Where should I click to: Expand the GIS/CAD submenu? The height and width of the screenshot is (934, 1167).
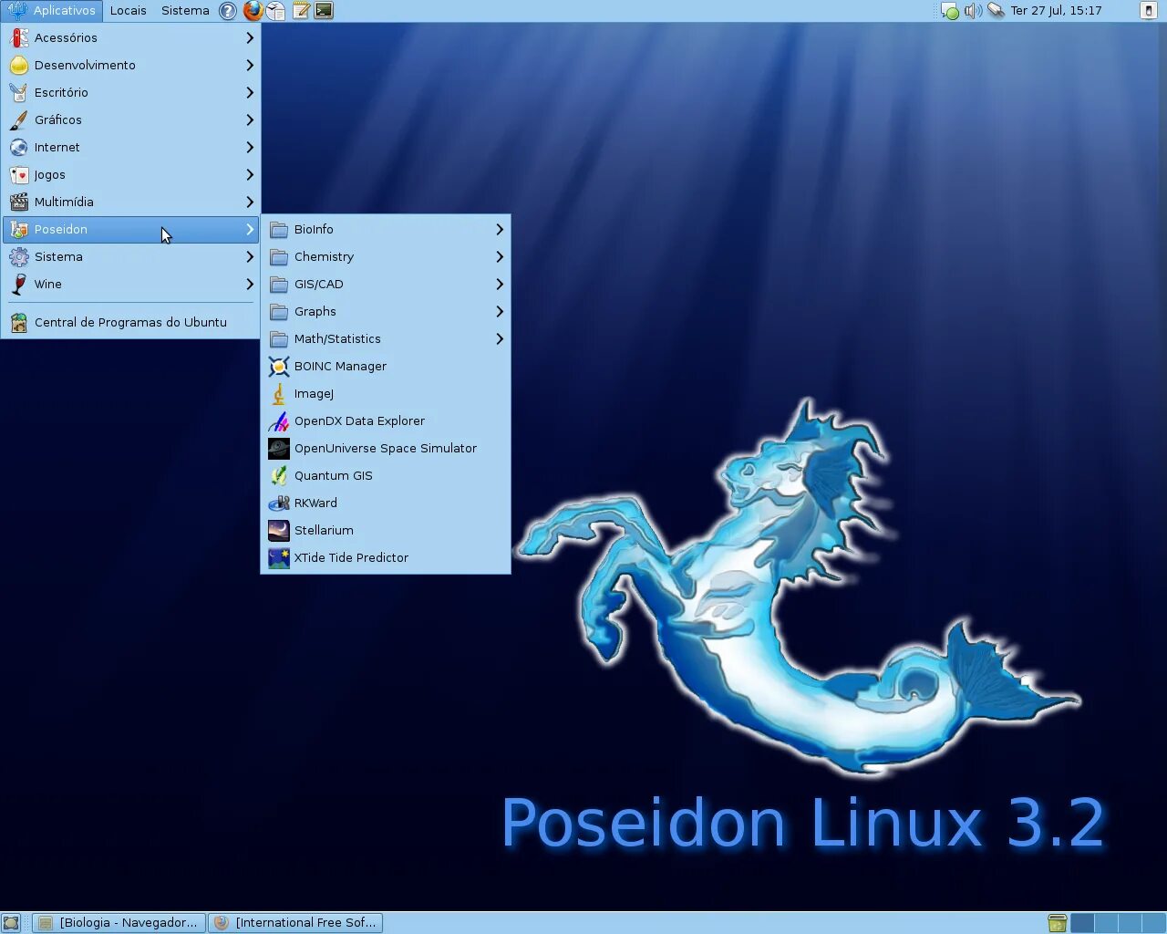pos(386,284)
